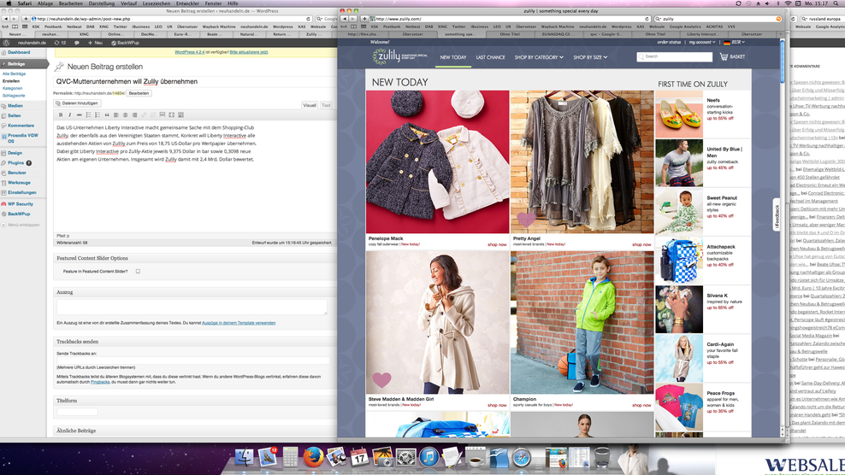Open the Darstellung menu in menu bar
845x475 pixels.
(101, 3)
